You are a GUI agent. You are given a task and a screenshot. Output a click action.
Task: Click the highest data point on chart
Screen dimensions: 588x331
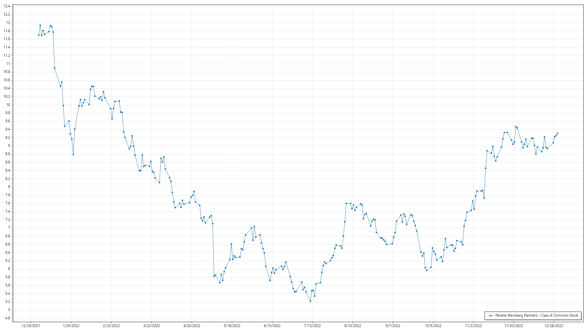click(x=40, y=25)
